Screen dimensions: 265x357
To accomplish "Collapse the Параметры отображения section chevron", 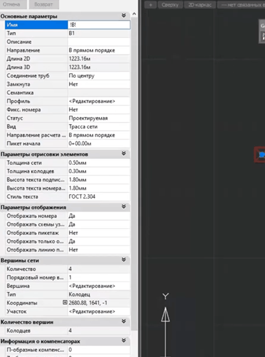I will (x=123, y=207).
